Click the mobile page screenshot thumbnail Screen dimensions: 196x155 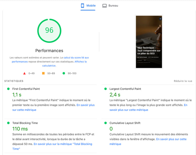point(149,42)
